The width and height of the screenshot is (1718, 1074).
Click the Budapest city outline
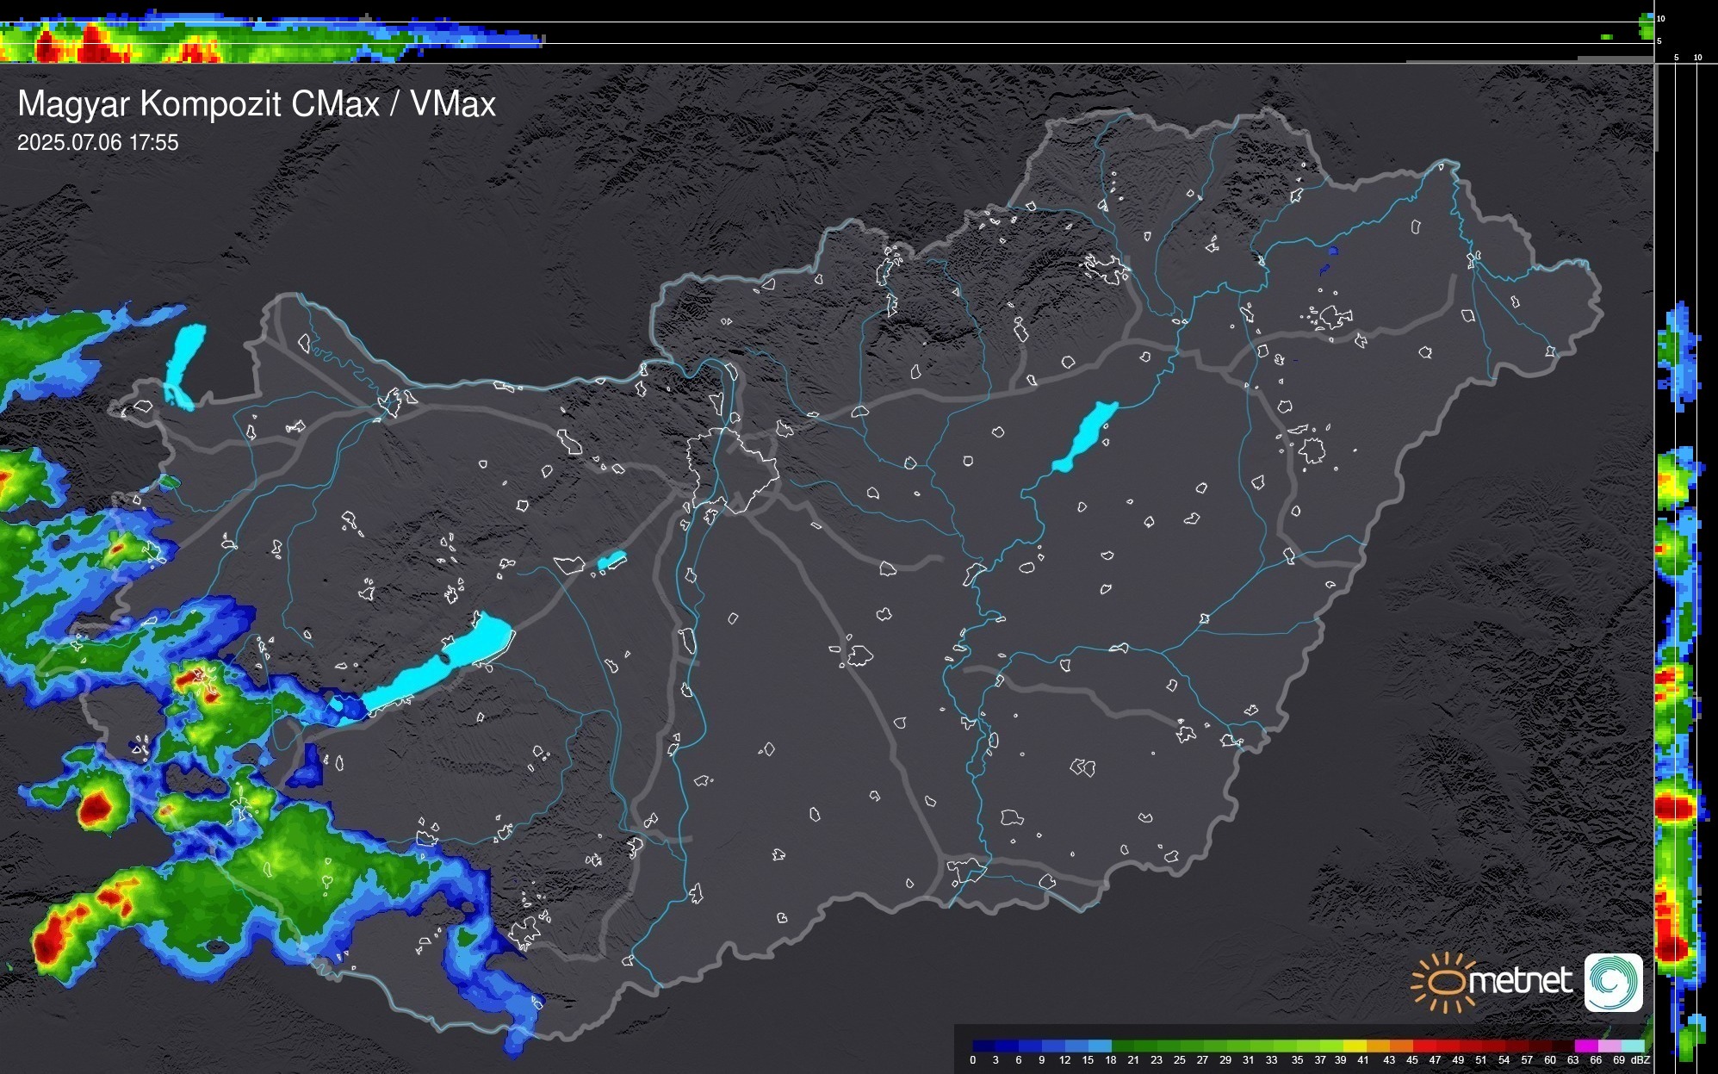coord(734,469)
